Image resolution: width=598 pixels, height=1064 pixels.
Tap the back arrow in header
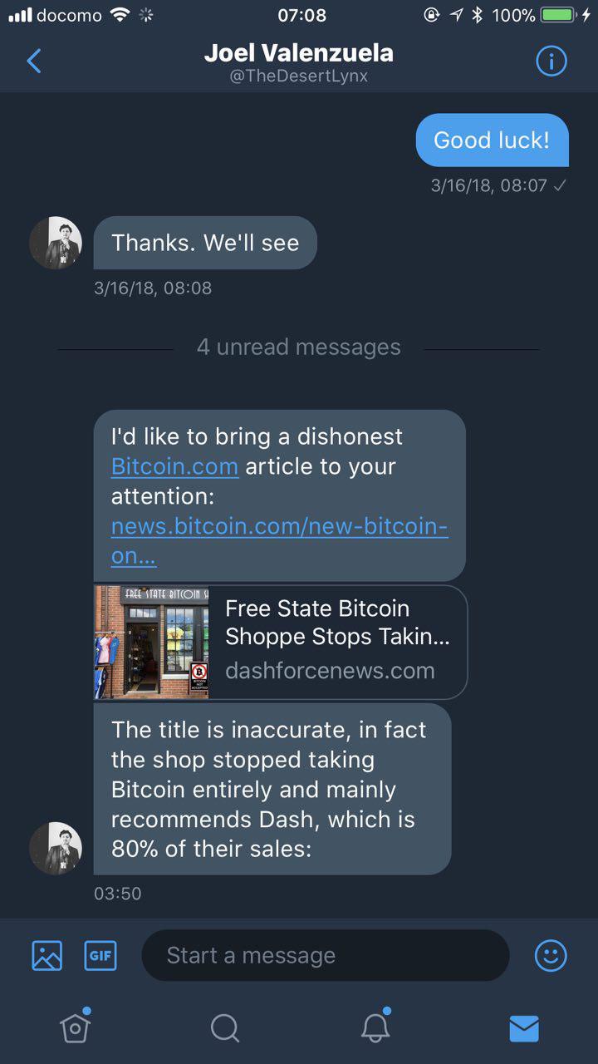pos(34,61)
